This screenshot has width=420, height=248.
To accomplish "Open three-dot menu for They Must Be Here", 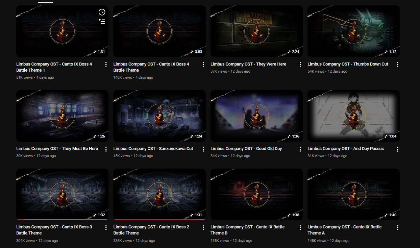I will click(106, 149).
